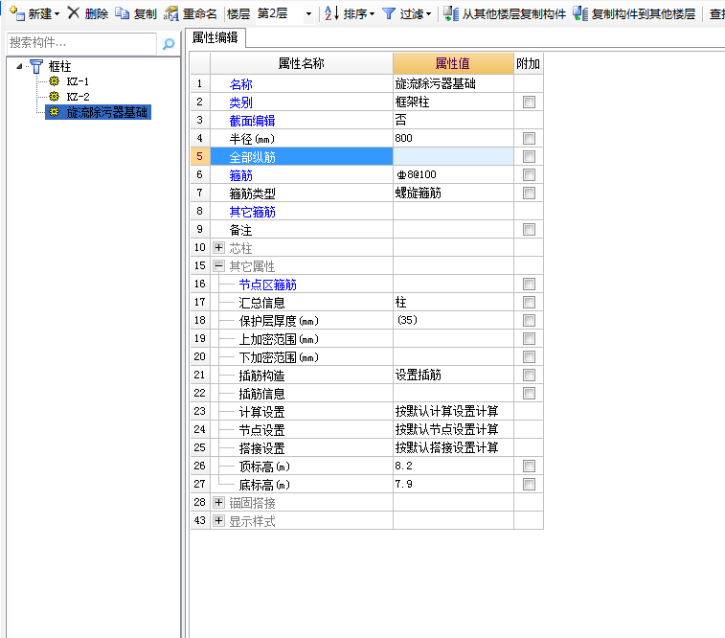Click the 其它箍筋 property link
This screenshot has width=725, height=638.
[x=253, y=213]
